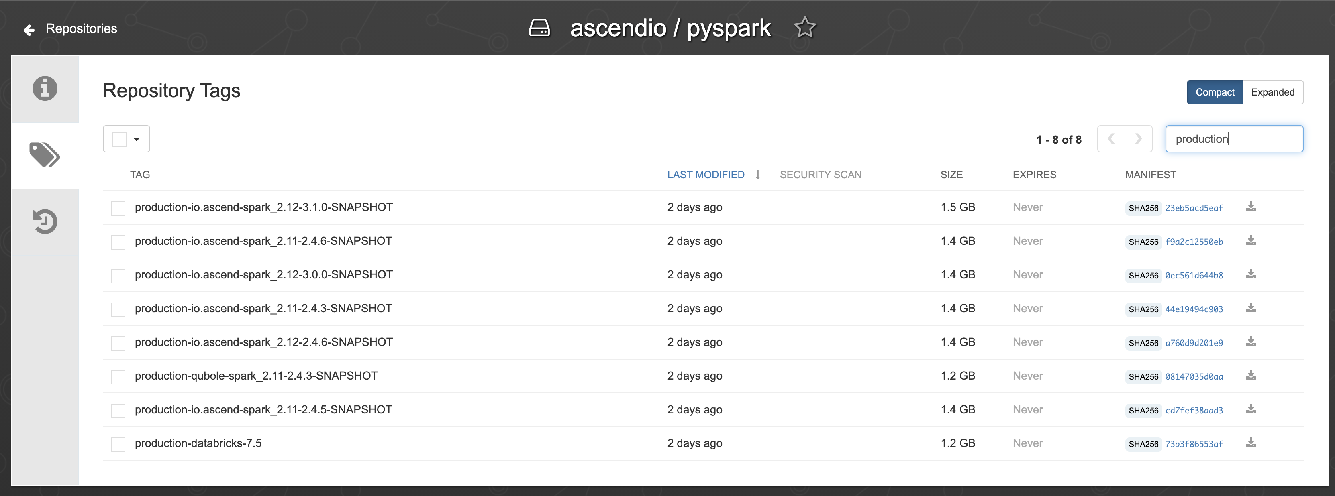This screenshot has width=1335, height=496.
Task: Switch to Compact view
Action: (x=1215, y=92)
